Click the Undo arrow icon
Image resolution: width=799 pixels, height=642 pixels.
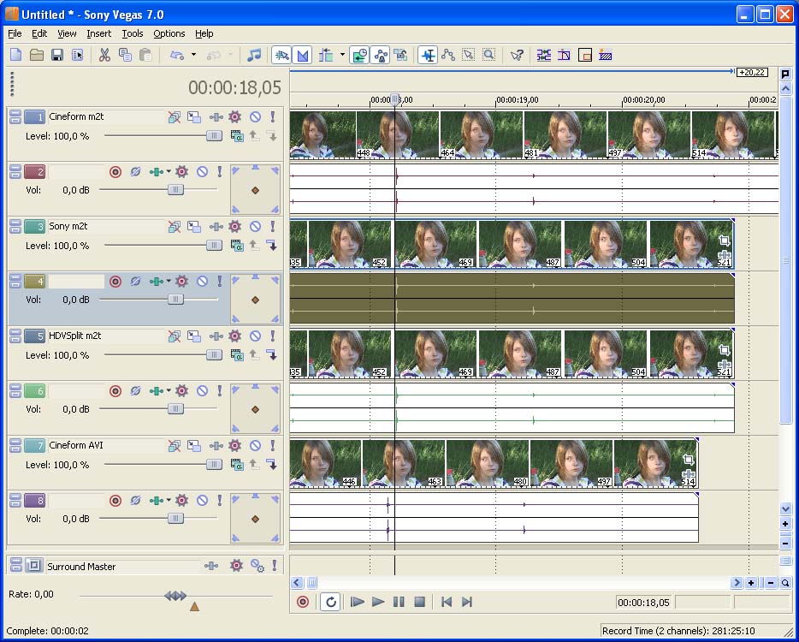176,55
